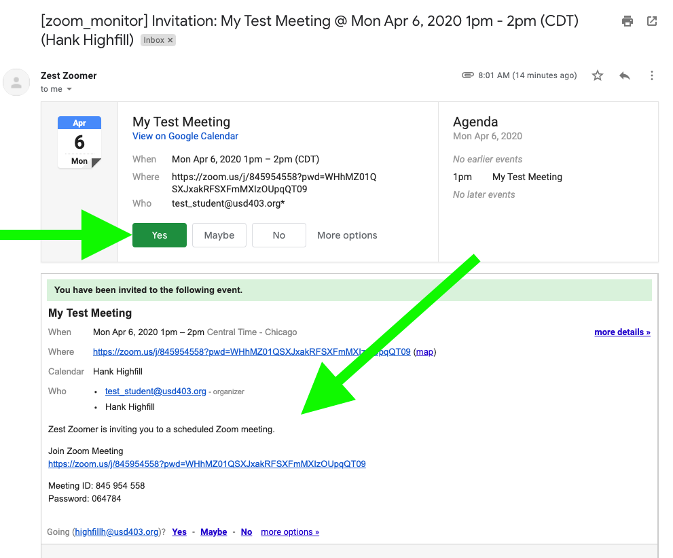Respond Maybe to the meeting invitation

[x=219, y=235]
